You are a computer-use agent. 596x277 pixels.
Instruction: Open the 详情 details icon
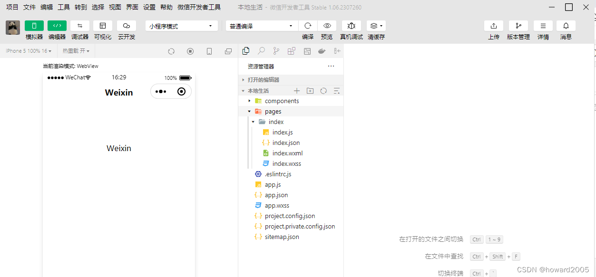point(543,26)
